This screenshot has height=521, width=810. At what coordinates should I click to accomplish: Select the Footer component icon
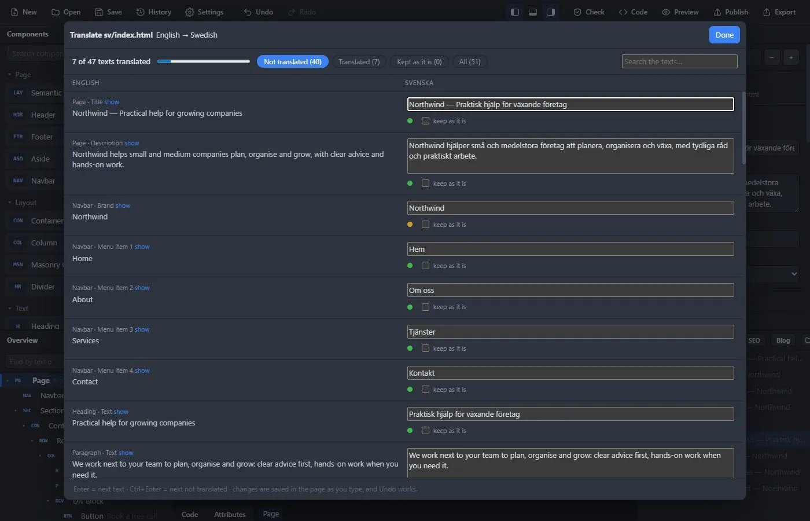18,137
